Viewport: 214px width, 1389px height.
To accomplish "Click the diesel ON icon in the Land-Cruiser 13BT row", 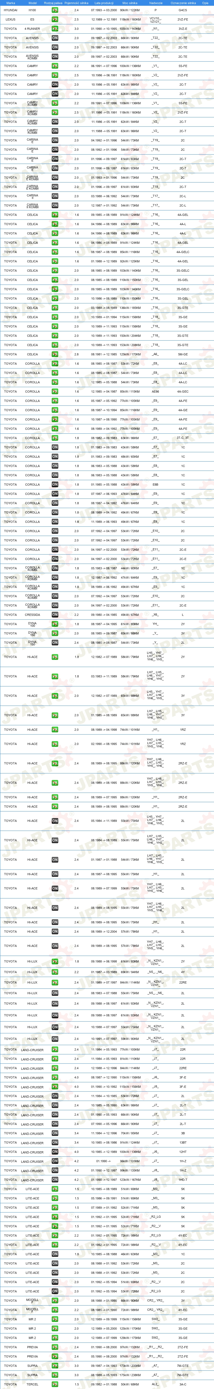I will (55, 1142).
